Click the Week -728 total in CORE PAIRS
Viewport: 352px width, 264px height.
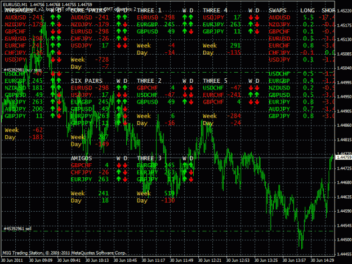coord(90,60)
